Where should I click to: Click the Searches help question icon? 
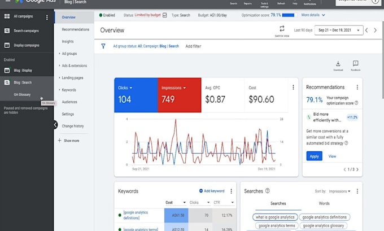tap(268, 190)
